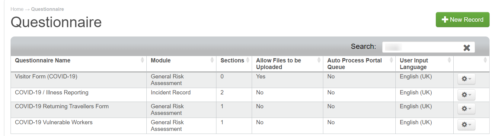Screen dimensions: 495x136
Task: Clear search with the X icon
Action: click(467, 48)
